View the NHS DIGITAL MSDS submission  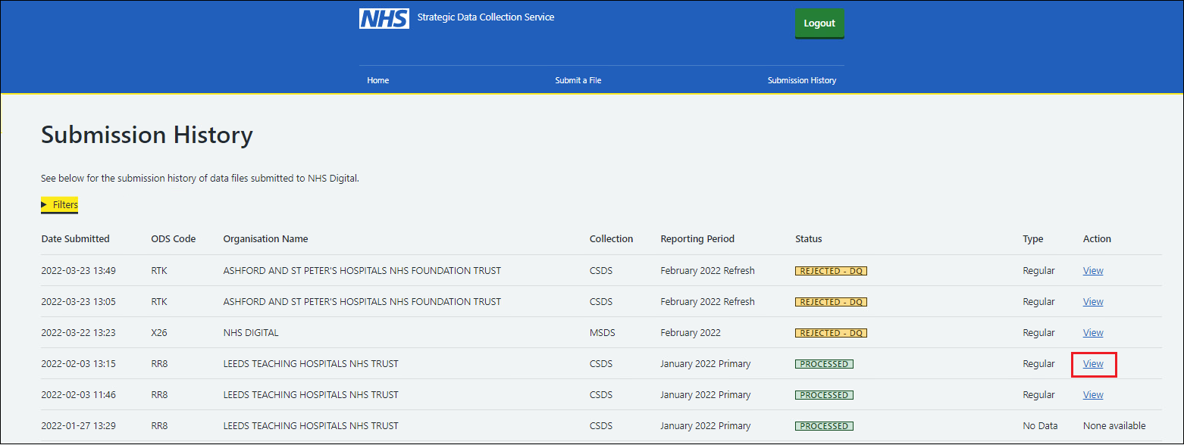[1093, 333]
